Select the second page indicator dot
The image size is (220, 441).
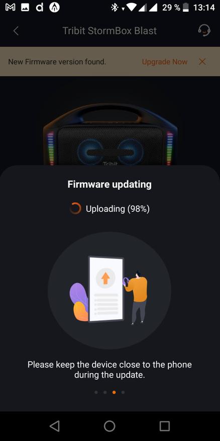click(x=105, y=392)
